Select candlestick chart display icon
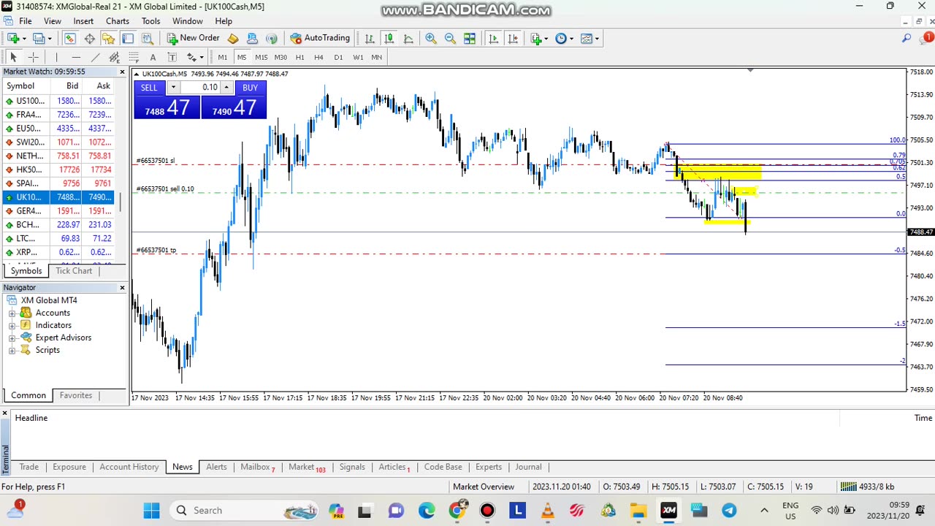 coord(389,38)
